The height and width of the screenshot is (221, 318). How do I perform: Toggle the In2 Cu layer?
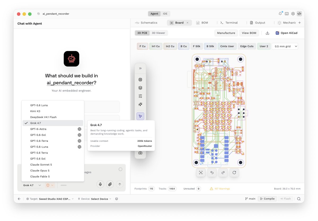[x=170, y=46]
